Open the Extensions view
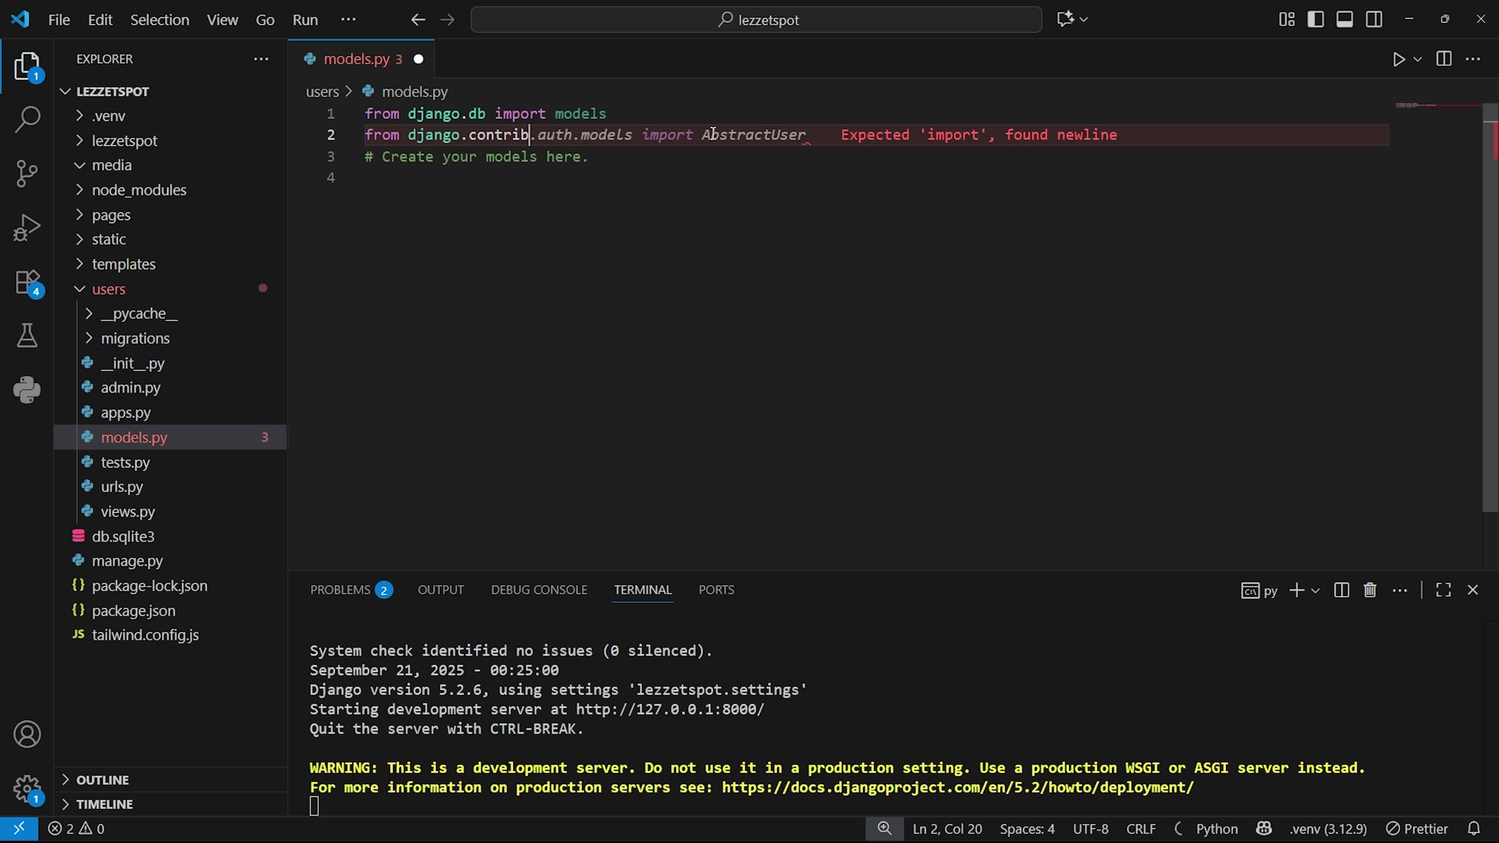This screenshot has width=1499, height=843. (27, 283)
